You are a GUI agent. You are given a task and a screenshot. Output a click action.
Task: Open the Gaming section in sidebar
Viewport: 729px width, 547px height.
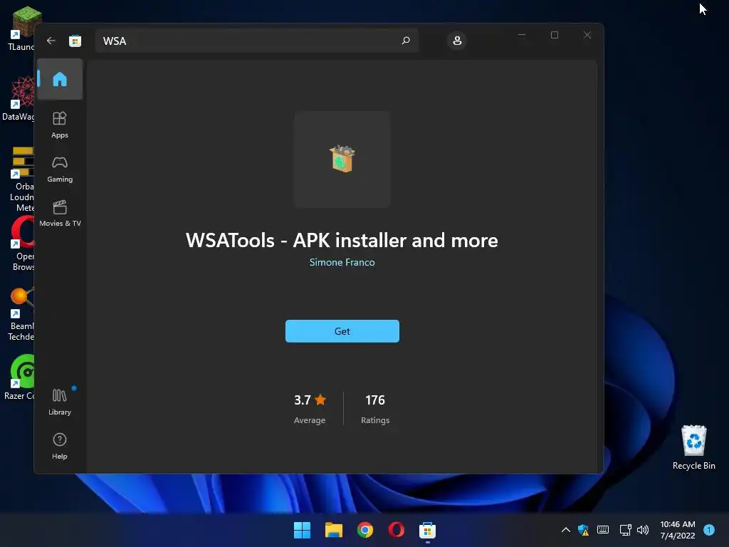(x=60, y=170)
